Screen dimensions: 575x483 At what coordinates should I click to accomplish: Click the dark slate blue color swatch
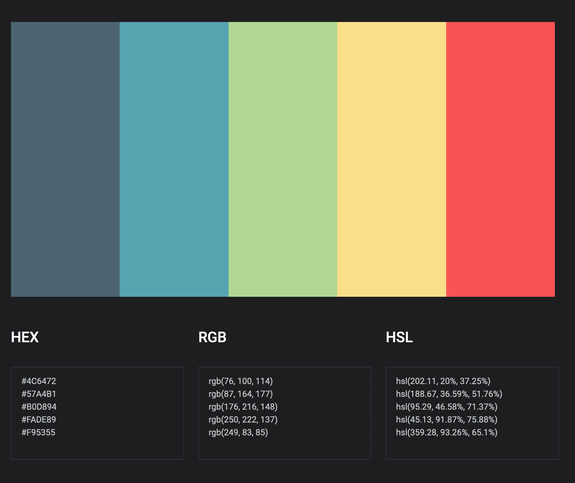(x=65, y=159)
